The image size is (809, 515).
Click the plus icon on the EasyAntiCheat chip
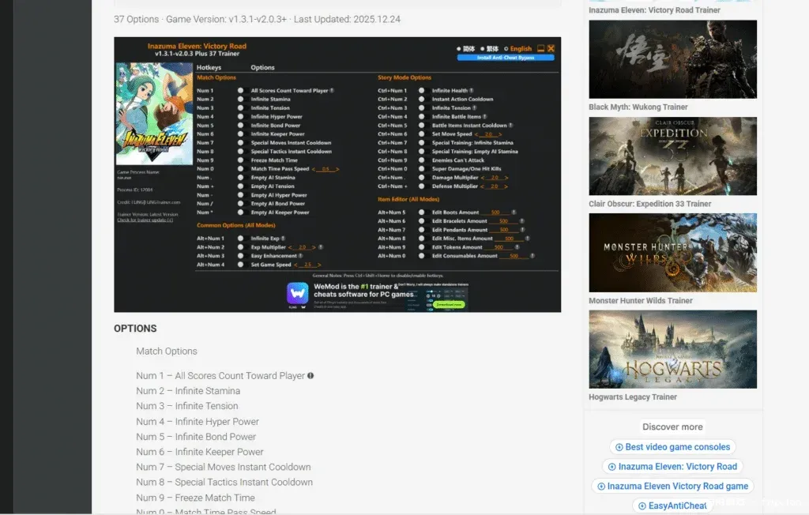click(x=642, y=506)
